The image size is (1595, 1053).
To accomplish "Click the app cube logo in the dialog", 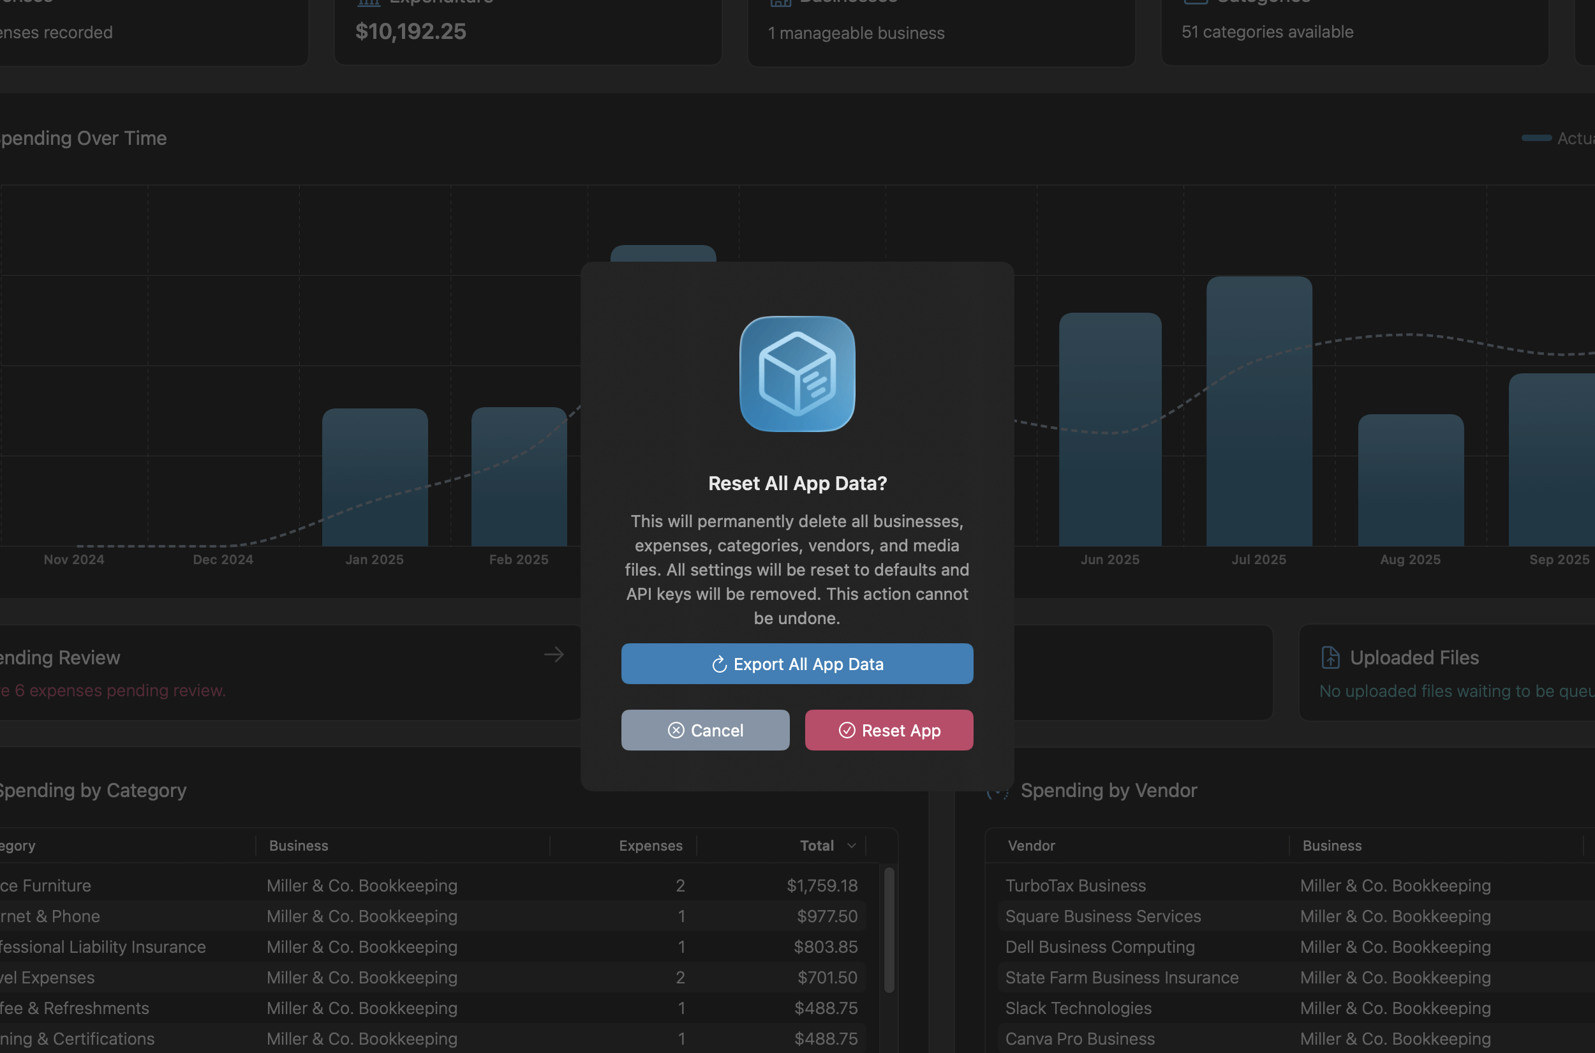I will pos(797,374).
